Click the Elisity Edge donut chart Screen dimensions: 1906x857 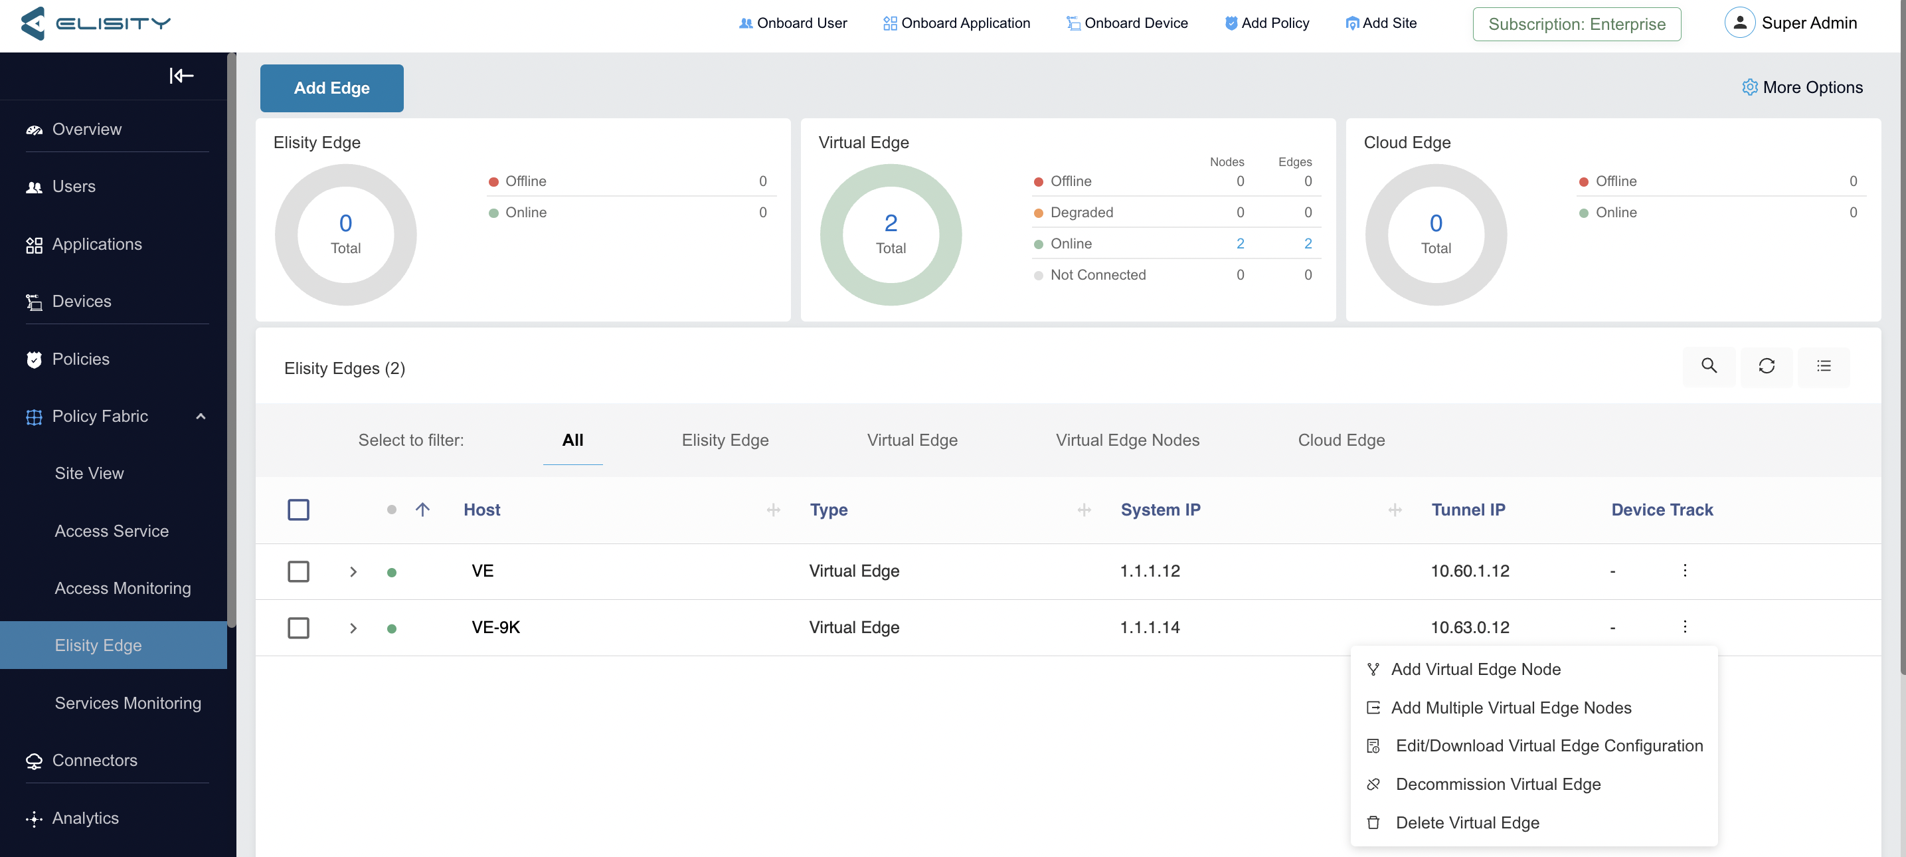coord(345,235)
